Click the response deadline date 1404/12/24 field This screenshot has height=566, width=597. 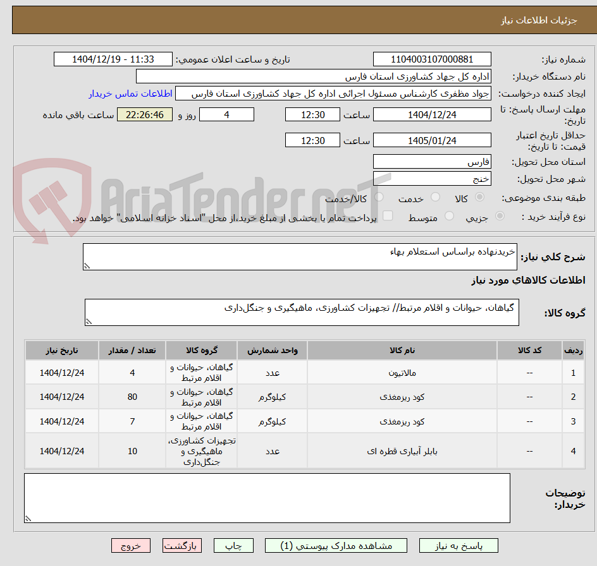[432, 114]
